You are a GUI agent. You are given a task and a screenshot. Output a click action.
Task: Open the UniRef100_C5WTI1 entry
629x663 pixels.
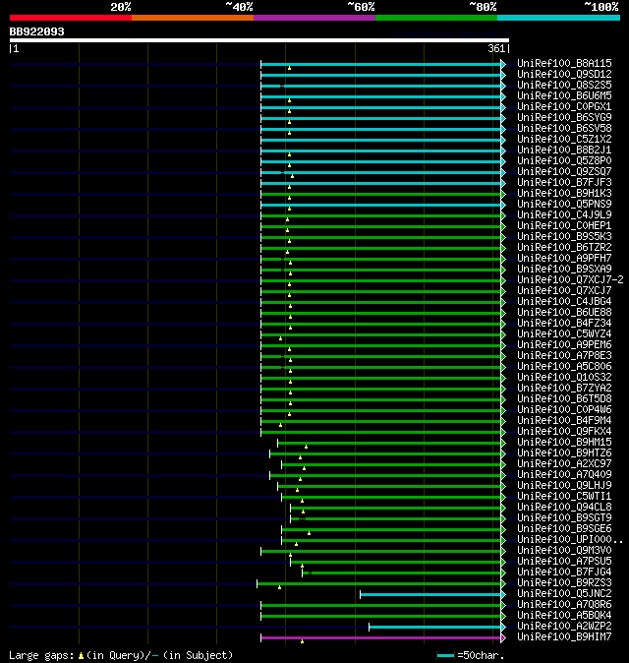point(564,497)
